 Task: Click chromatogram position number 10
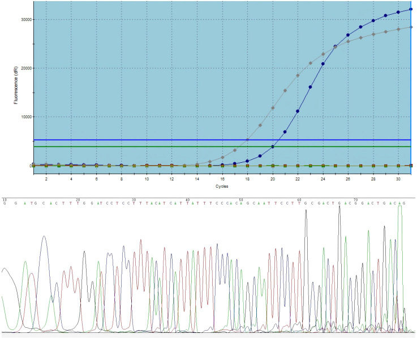5,200
